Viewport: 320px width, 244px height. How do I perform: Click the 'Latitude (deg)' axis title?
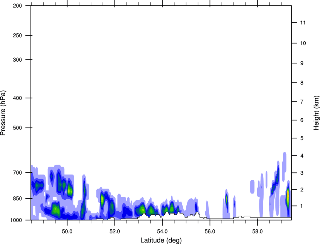click(x=161, y=240)
